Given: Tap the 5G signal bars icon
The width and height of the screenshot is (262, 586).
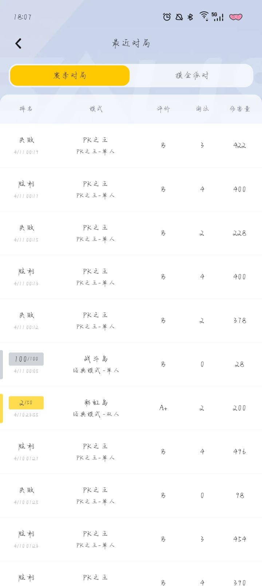Looking at the screenshot, I should (218, 16).
